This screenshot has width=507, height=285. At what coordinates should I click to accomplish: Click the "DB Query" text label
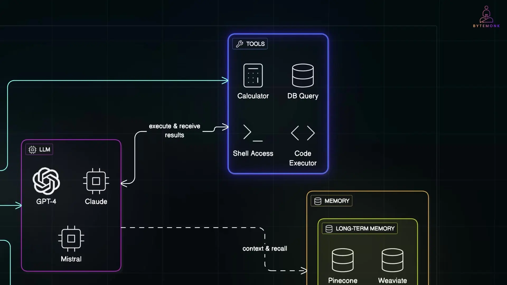303,96
